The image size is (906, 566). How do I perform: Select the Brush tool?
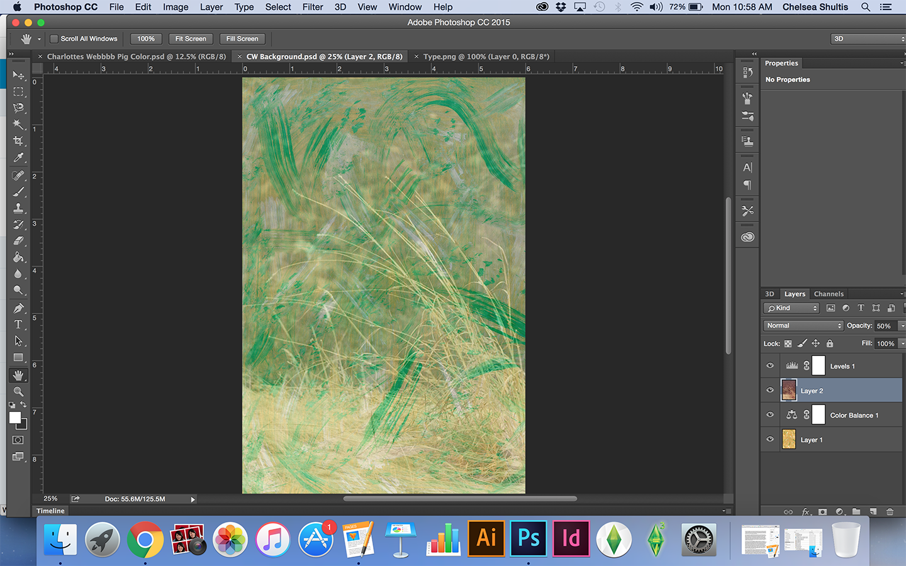click(x=18, y=192)
